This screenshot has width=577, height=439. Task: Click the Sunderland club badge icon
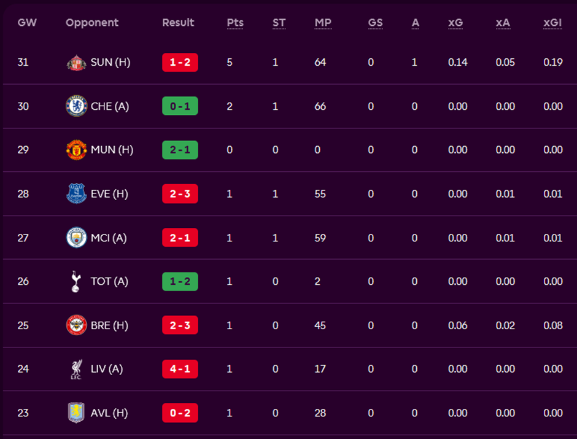76,63
